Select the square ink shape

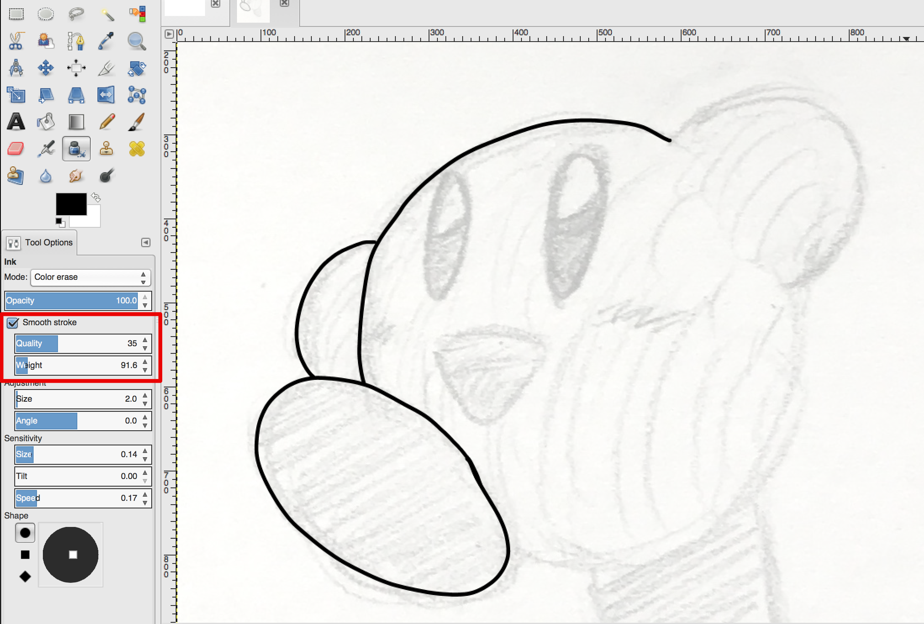(25, 555)
